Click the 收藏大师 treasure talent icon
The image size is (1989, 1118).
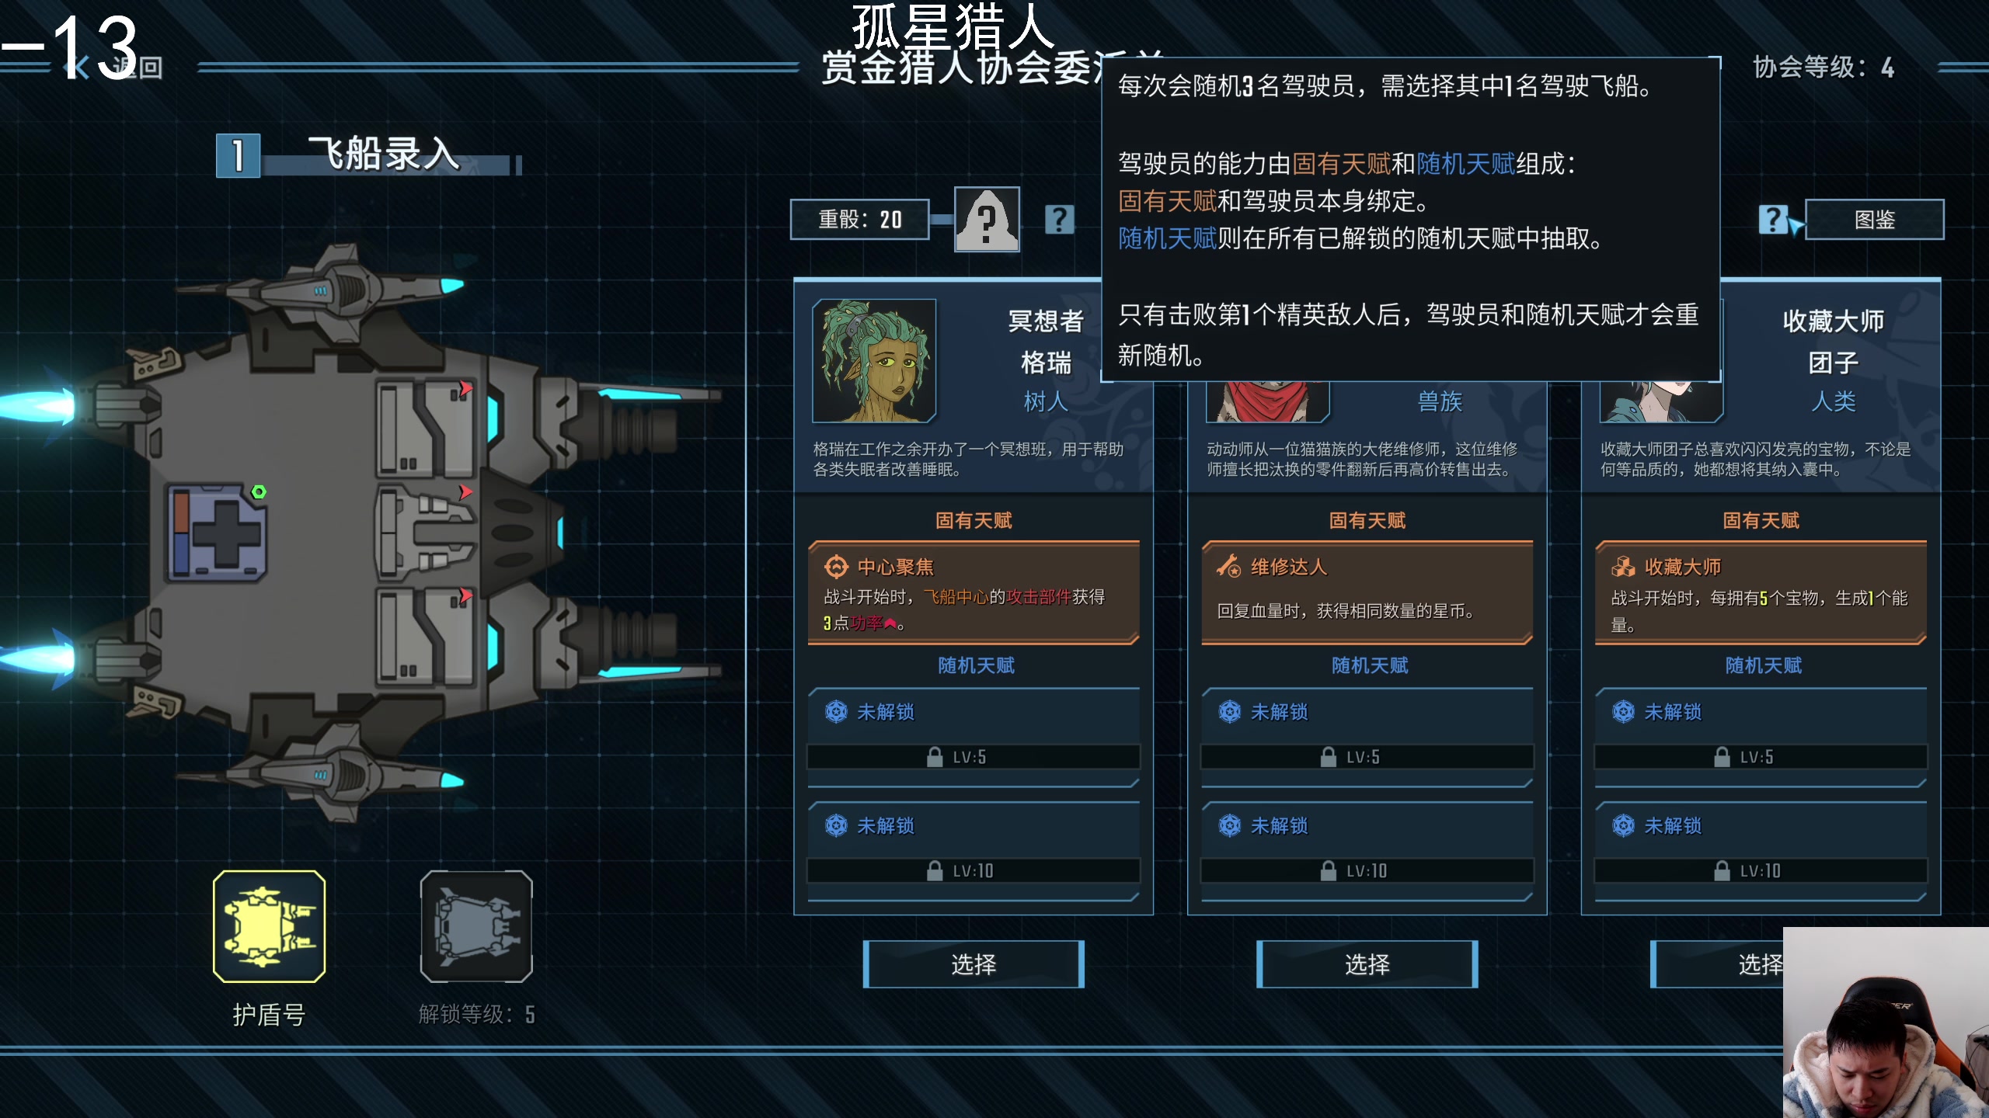point(1623,567)
